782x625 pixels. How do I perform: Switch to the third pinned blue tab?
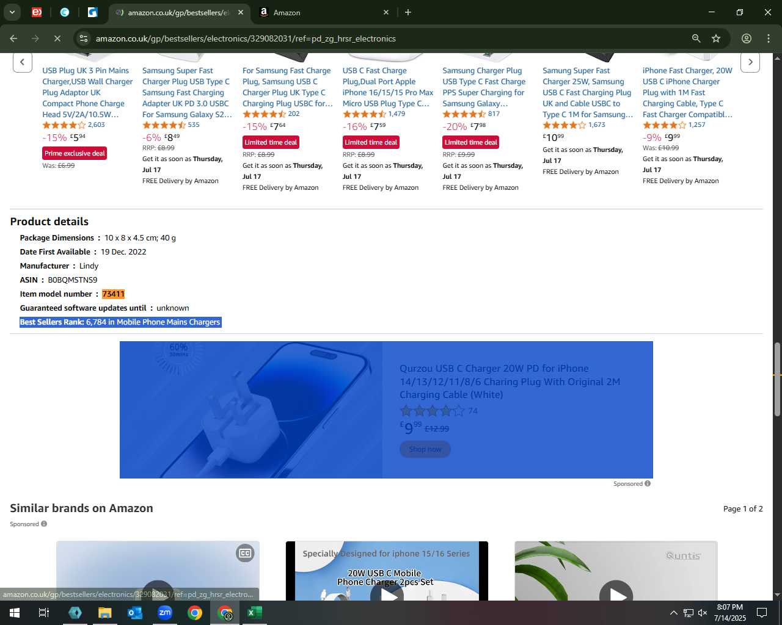click(x=93, y=12)
